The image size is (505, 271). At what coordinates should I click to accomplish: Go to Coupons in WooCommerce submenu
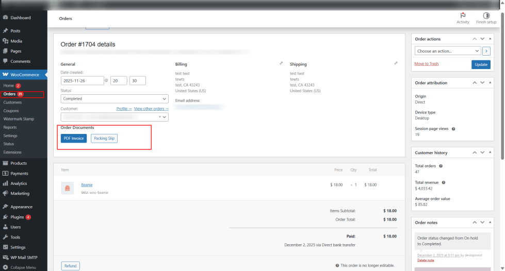click(11, 111)
